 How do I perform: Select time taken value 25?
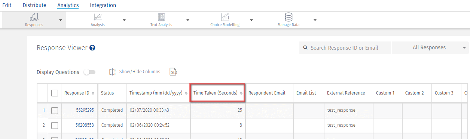point(239,110)
